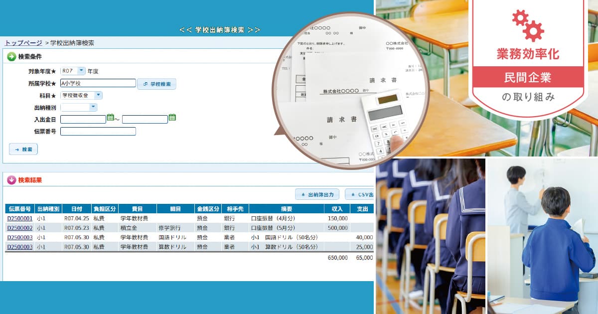Click the 相手先 column header

click(x=235, y=209)
